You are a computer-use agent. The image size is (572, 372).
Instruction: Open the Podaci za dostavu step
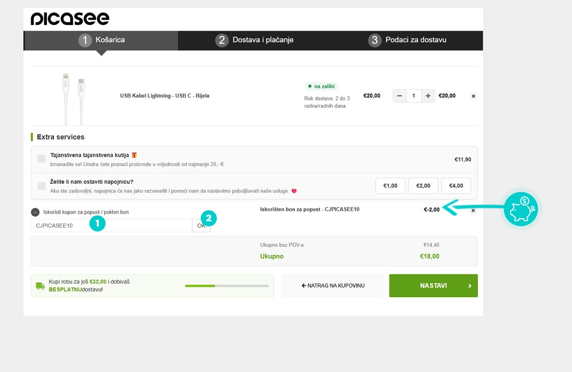pyautogui.click(x=407, y=40)
